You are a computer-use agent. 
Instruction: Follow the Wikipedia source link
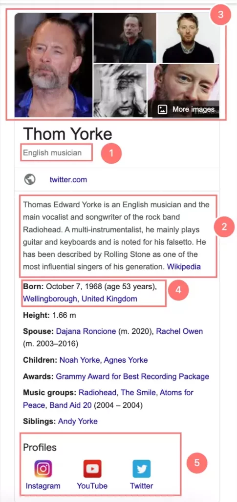(184, 266)
